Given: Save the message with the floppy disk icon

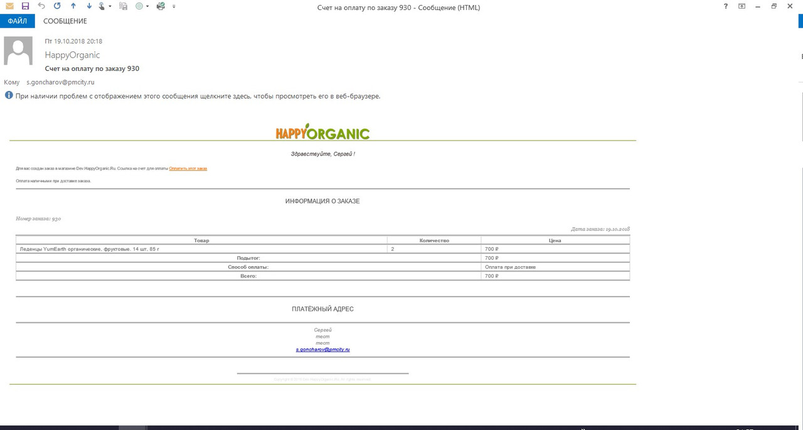Looking at the screenshot, I should pos(25,6).
